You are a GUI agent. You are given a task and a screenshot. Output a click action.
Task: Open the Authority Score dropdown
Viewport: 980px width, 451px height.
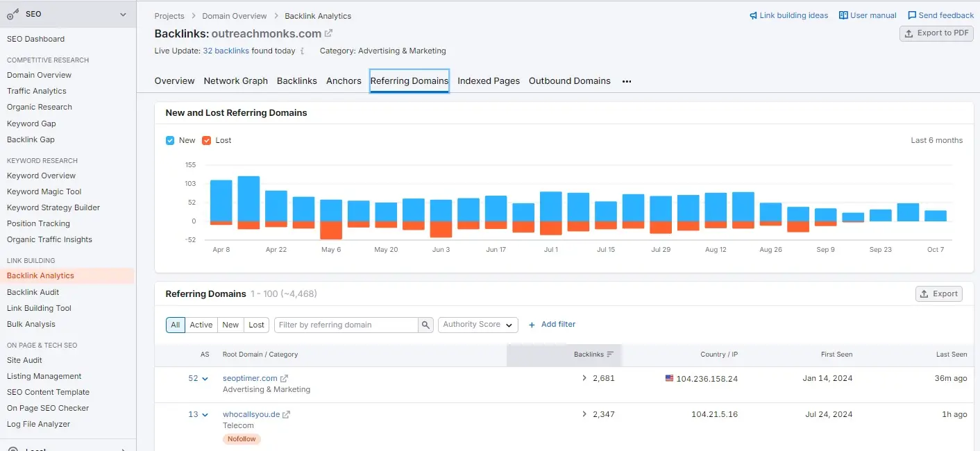[x=478, y=324]
